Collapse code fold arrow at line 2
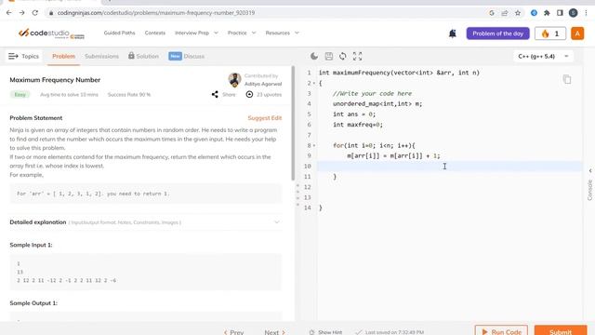Screen dimensions: 595x335 point(314,83)
